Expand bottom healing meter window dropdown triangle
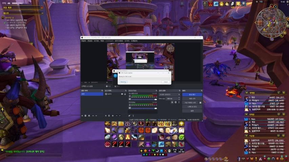Viewport: 289px width, 162px height. pyautogui.click(x=247, y=136)
